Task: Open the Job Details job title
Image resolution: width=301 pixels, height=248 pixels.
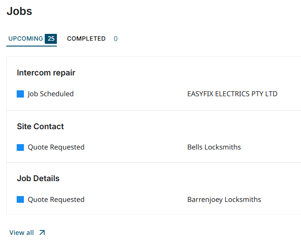Action: click(38, 178)
